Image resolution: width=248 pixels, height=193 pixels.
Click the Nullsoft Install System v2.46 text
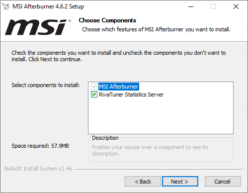[38, 169]
